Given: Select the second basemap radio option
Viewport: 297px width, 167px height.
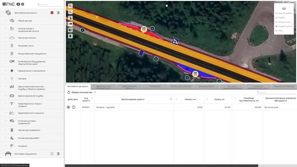Looking at the screenshot, I should [x=277, y=18].
